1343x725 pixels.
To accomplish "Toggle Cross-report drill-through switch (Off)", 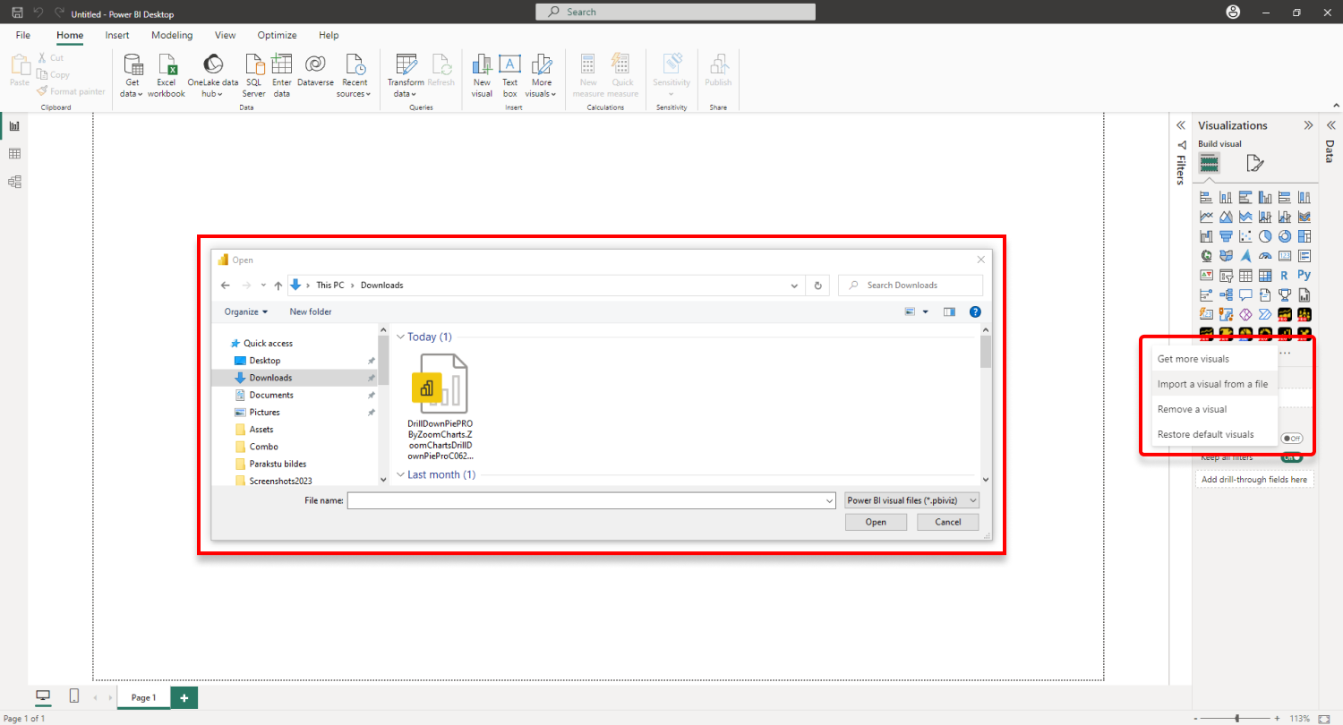I will coord(1292,439).
